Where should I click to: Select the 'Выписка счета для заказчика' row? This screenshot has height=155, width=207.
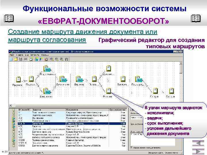coord(72,137)
